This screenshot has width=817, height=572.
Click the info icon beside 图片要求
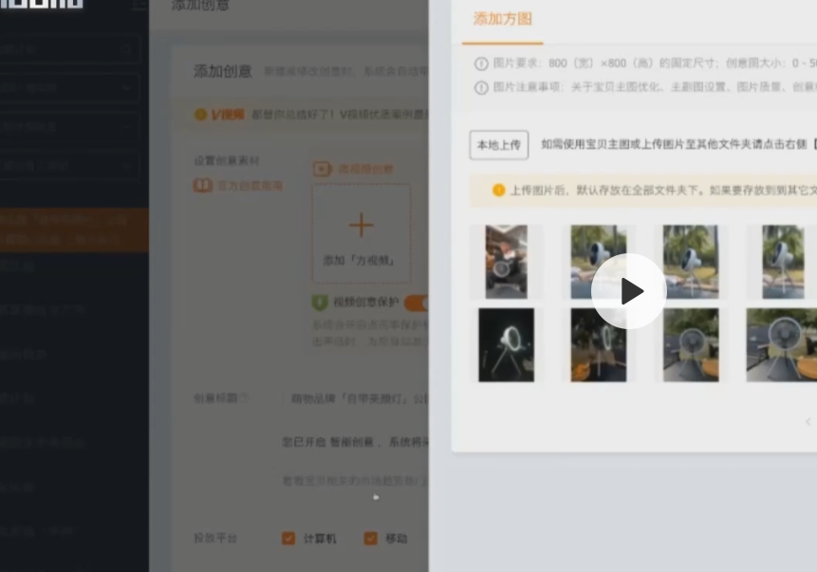[481, 64]
